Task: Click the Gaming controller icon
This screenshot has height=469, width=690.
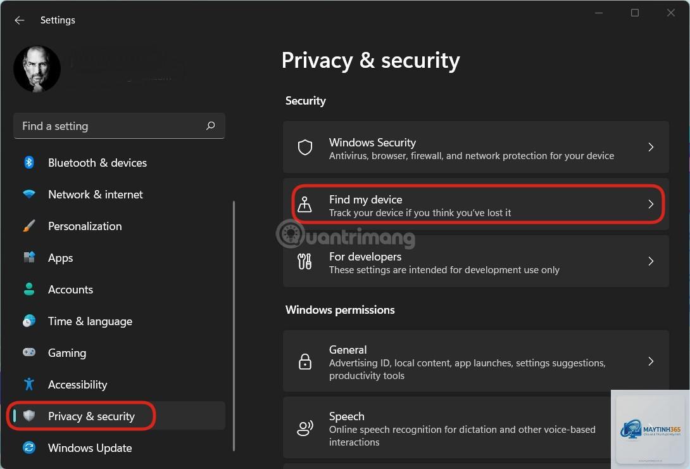Action: pos(29,352)
